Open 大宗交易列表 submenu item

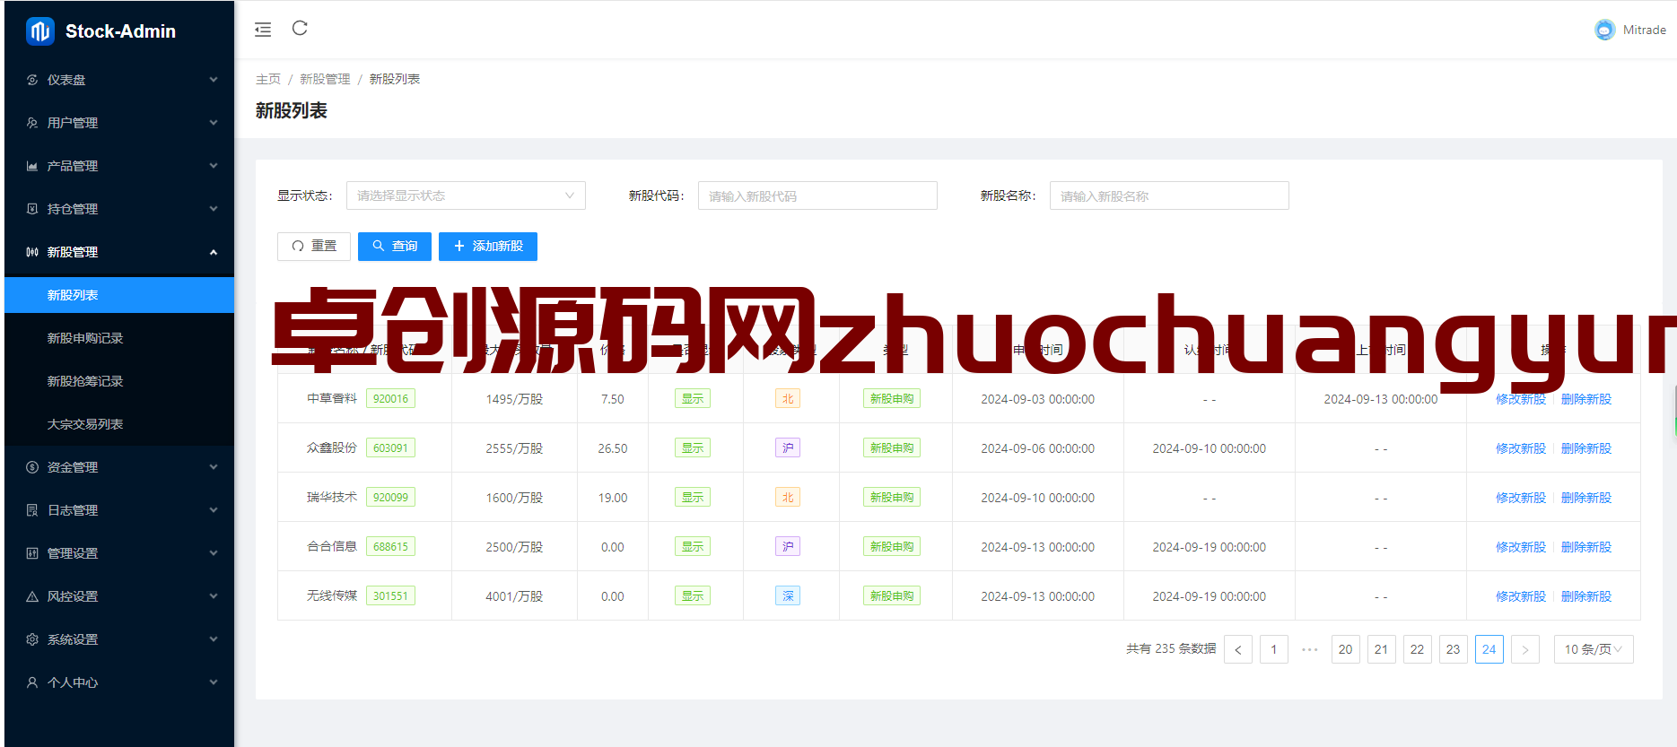119,424
